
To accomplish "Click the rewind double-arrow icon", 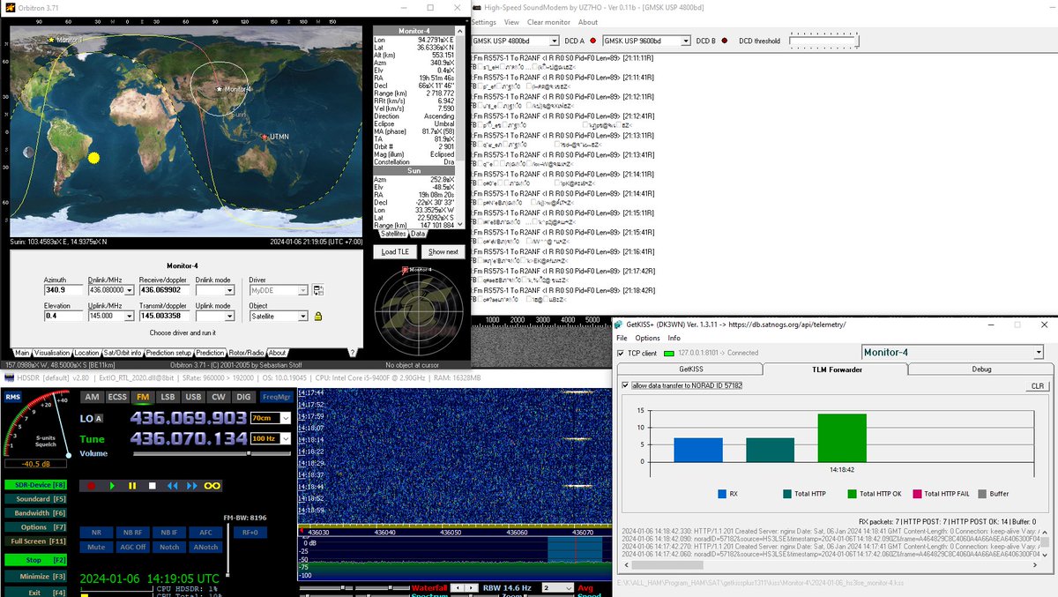I will click(173, 485).
